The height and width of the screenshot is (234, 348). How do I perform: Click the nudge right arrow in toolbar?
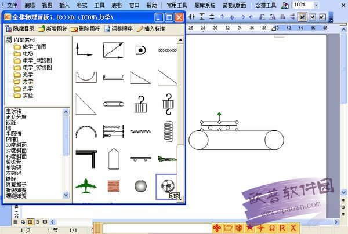pos(243,17)
